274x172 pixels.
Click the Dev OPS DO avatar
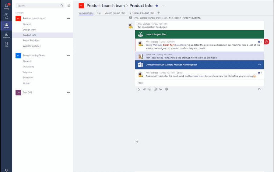point(18,93)
